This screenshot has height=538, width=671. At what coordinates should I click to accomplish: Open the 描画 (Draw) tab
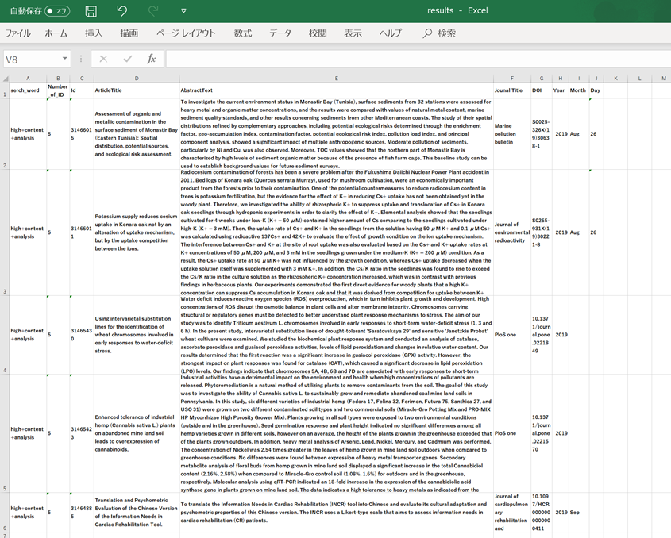(x=129, y=33)
